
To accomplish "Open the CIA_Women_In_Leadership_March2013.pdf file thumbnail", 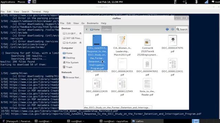I will [122, 40].
